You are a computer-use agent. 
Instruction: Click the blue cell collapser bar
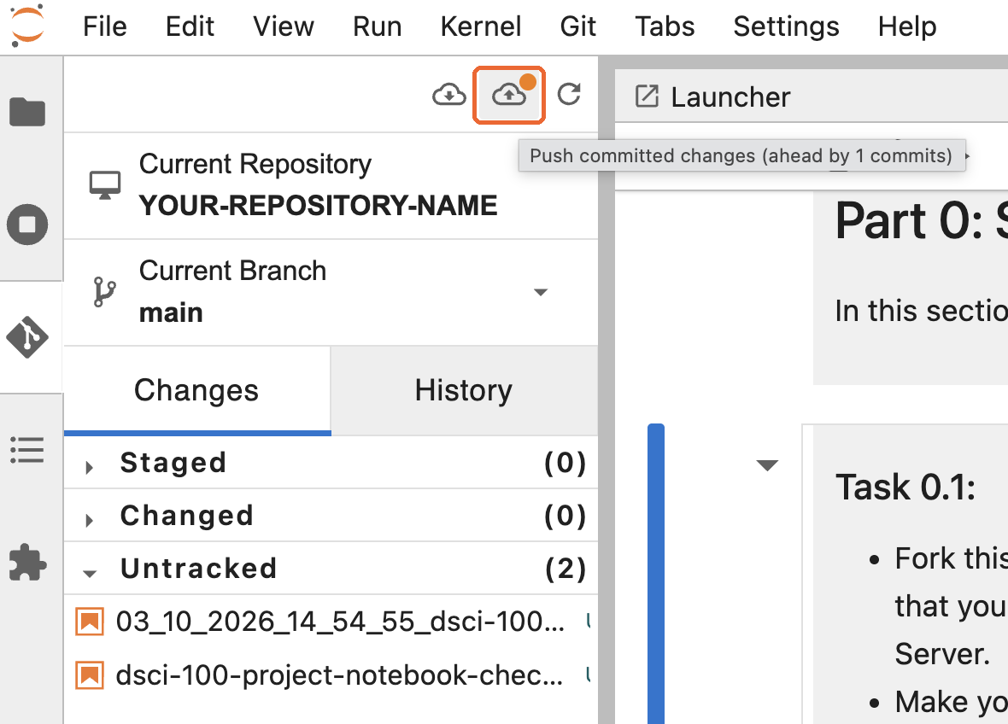pos(656,574)
